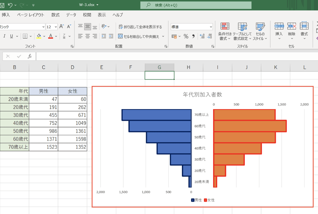Click the undo arrow in title bar
Image resolution: width=318 pixels, height=214 pixels.
[10, 5]
